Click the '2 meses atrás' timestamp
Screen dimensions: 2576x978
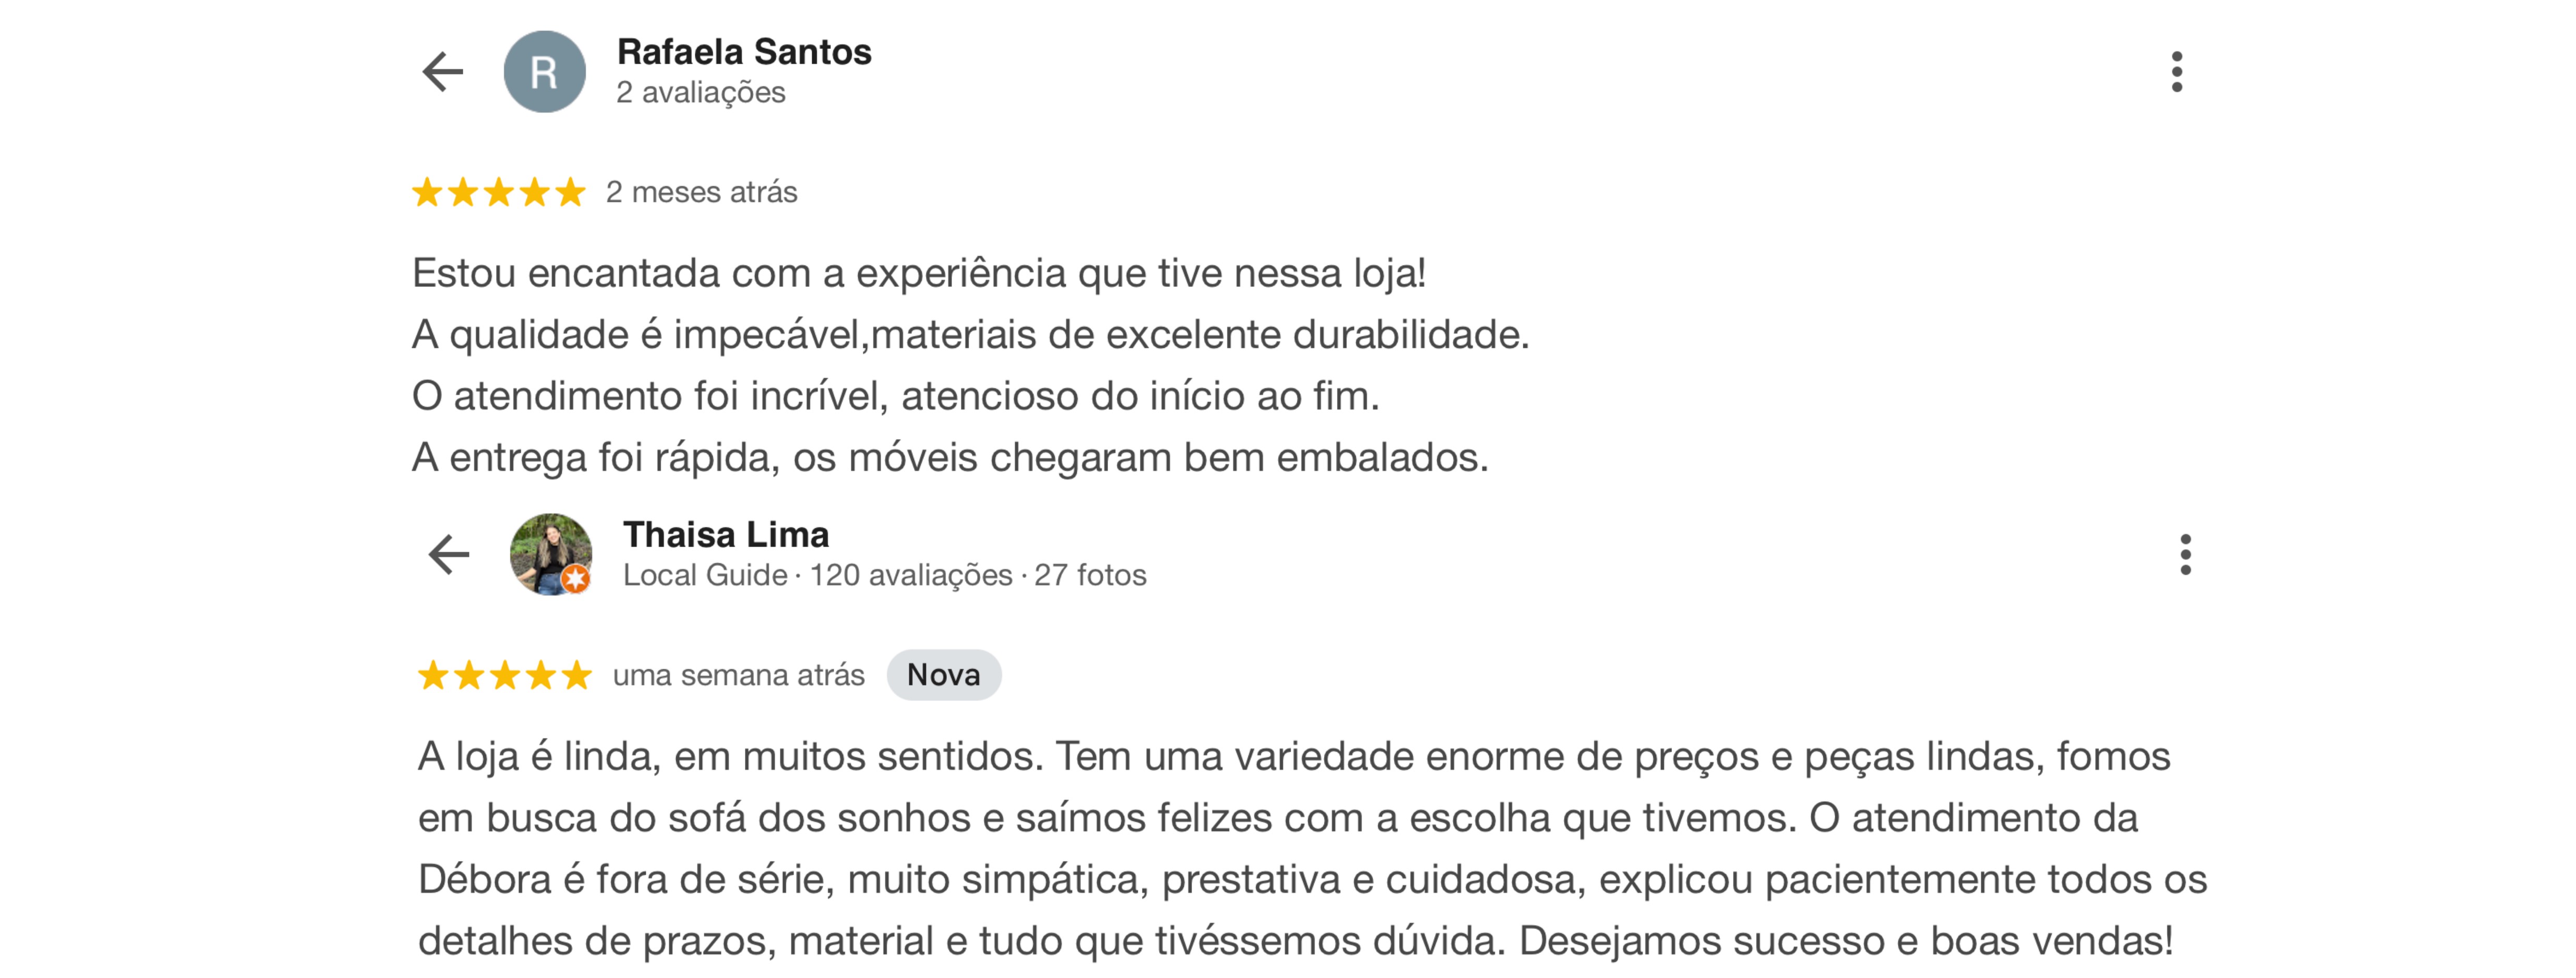pyautogui.click(x=701, y=192)
